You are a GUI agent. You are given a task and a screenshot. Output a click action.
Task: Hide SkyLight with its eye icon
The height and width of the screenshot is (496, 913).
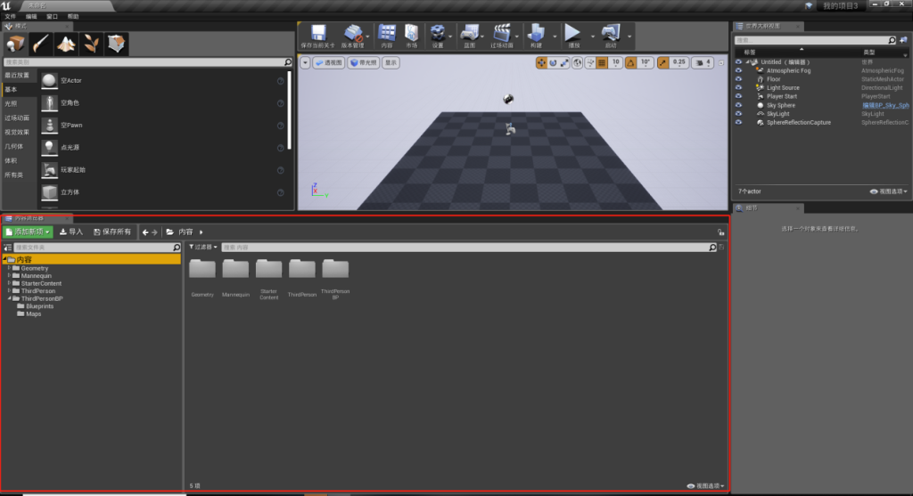point(738,114)
